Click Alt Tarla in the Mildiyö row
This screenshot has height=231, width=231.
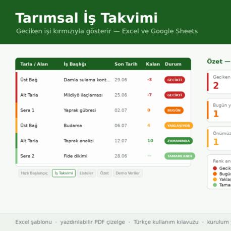coord(29,95)
